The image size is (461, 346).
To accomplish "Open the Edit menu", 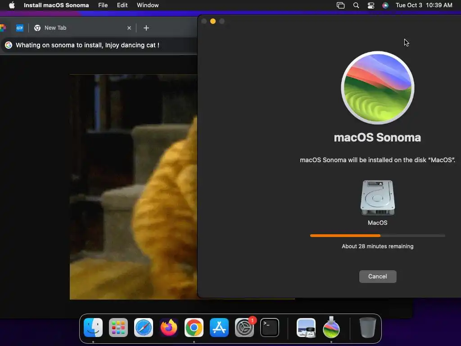I will [x=122, y=5].
